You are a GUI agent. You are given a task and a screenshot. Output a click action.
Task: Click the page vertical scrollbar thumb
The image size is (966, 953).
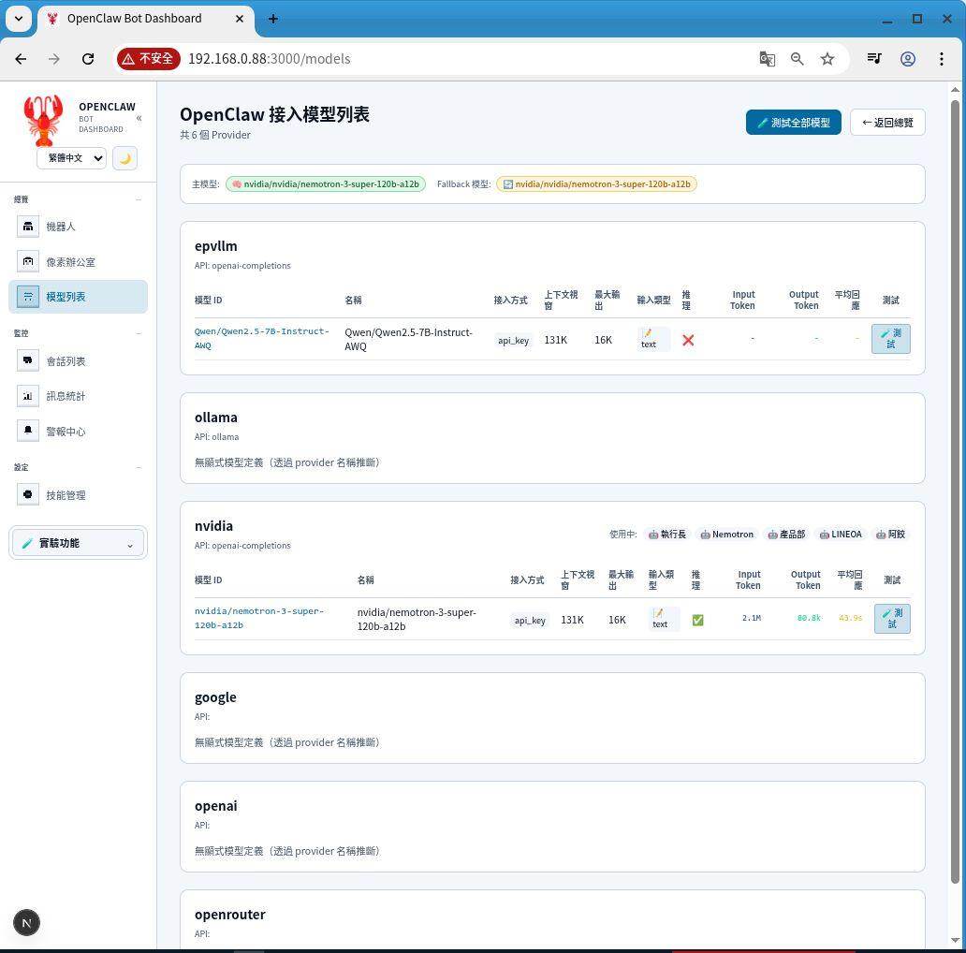tap(955, 491)
